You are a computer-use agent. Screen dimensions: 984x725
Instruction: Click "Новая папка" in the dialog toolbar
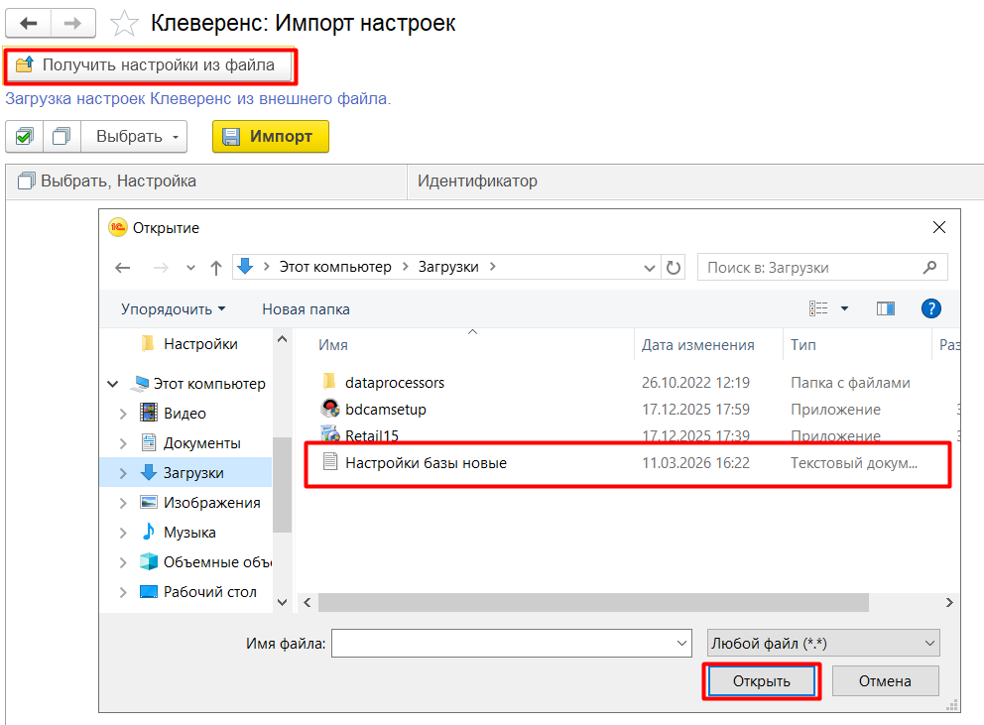coord(306,309)
